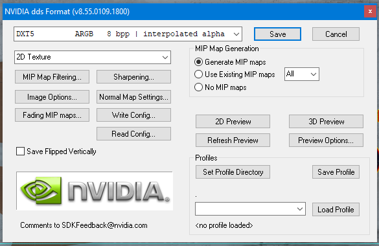Screen dimensions: 379x246
Task: Enable Save Flipped Vertically checkbox
Action: 20,151
